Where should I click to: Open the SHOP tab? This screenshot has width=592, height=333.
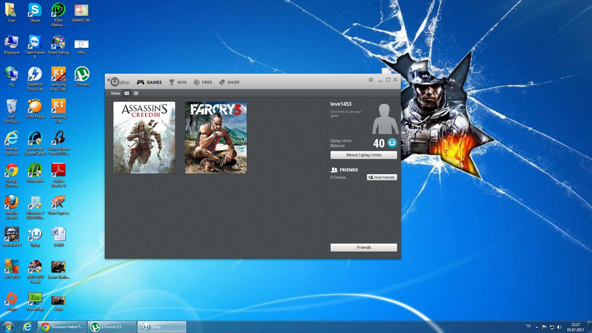coord(229,82)
